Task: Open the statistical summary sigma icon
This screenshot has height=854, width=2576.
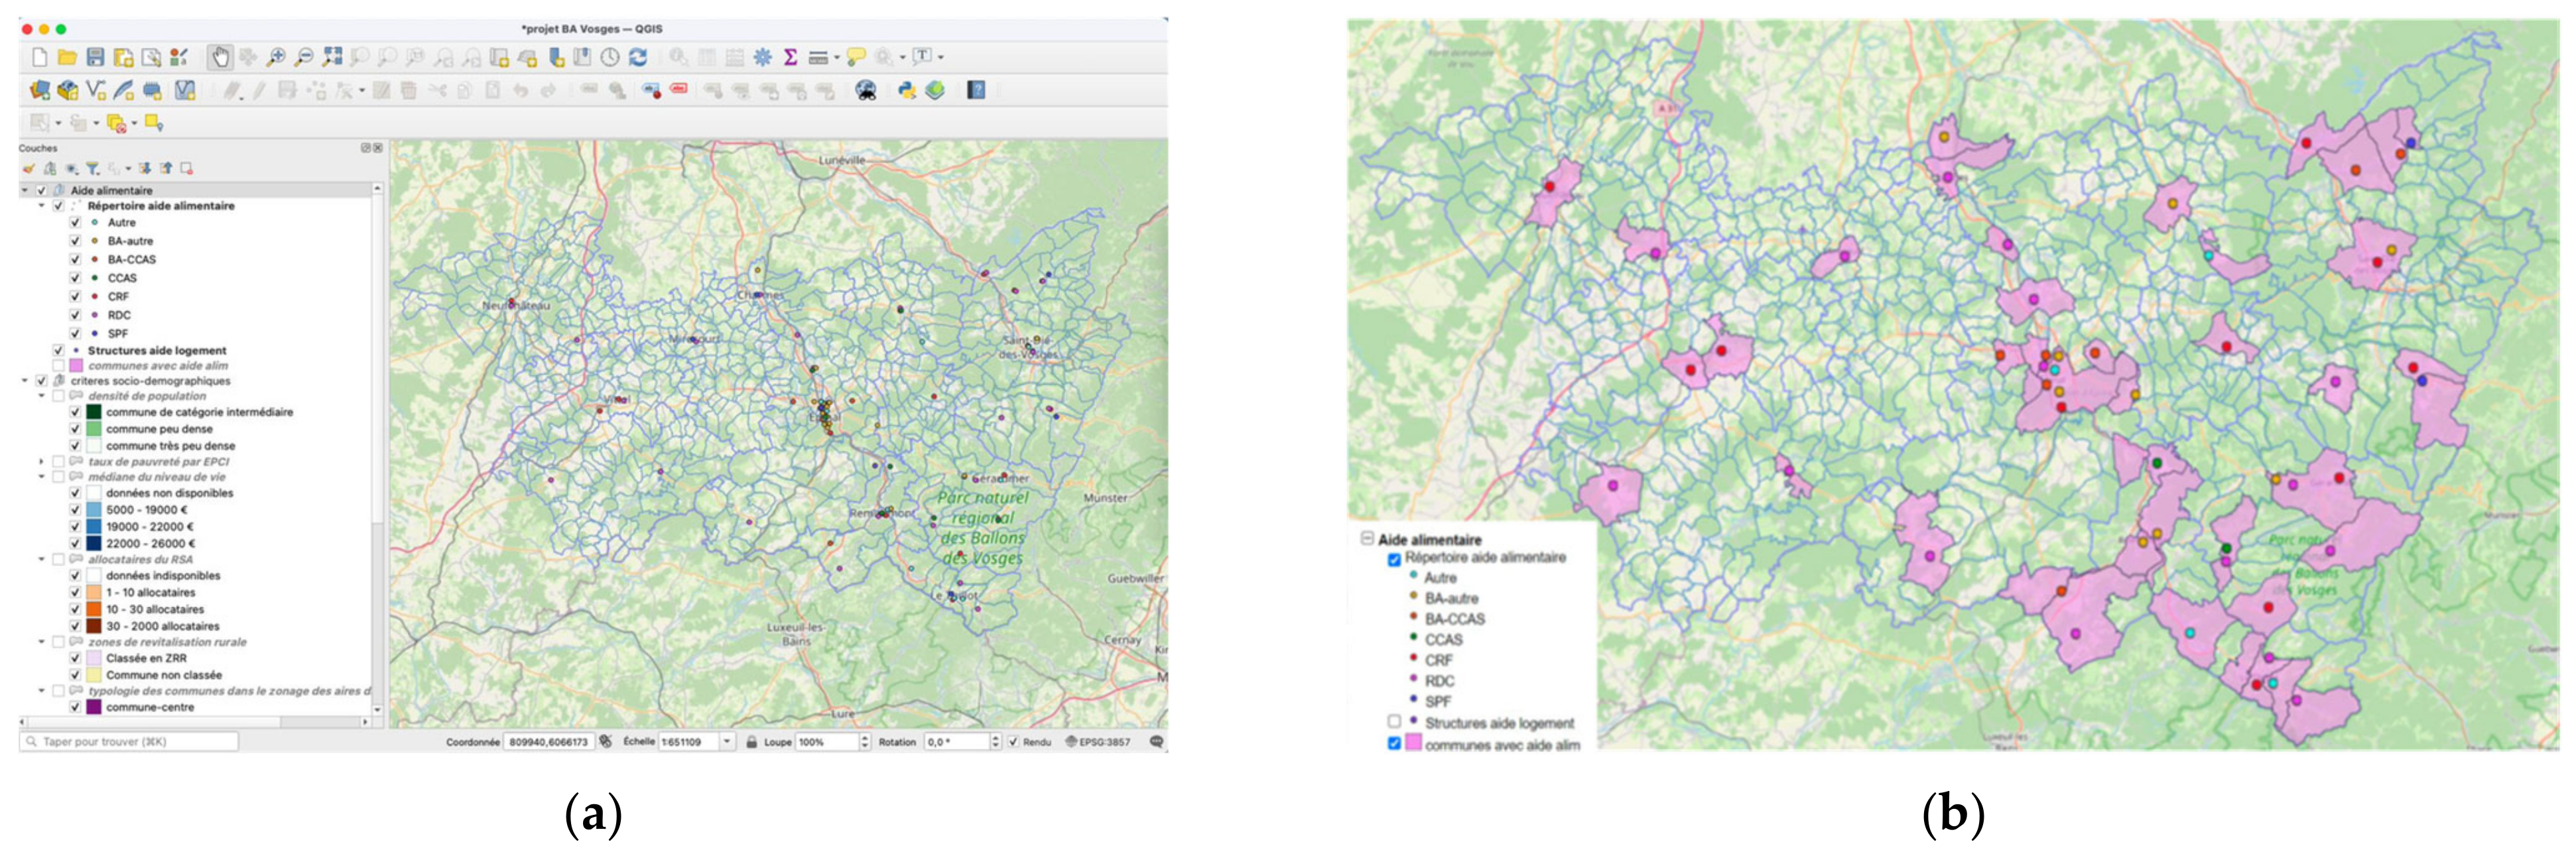Action: pos(790,57)
